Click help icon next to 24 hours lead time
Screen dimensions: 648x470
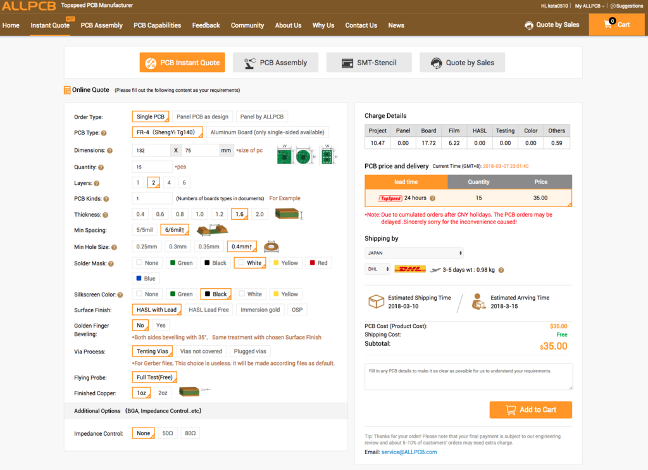pos(432,198)
